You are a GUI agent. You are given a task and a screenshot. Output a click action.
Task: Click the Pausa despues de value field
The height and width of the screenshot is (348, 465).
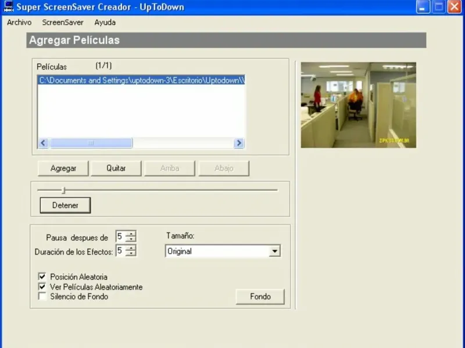tap(120, 237)
